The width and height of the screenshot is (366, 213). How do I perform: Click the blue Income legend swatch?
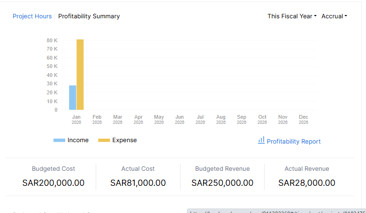(x=59, y=140)
